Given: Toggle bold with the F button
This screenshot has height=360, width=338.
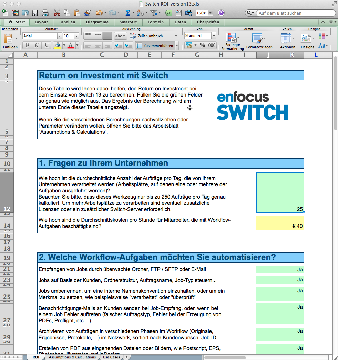Looking at the screenshot, I should coord(27,45).
